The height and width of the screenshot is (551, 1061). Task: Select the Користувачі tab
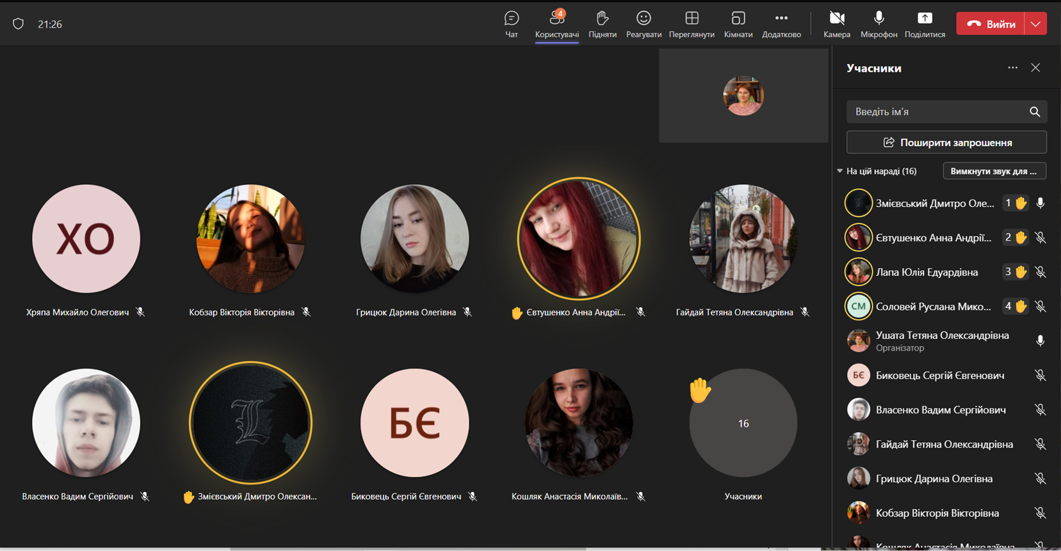point(556,24)
